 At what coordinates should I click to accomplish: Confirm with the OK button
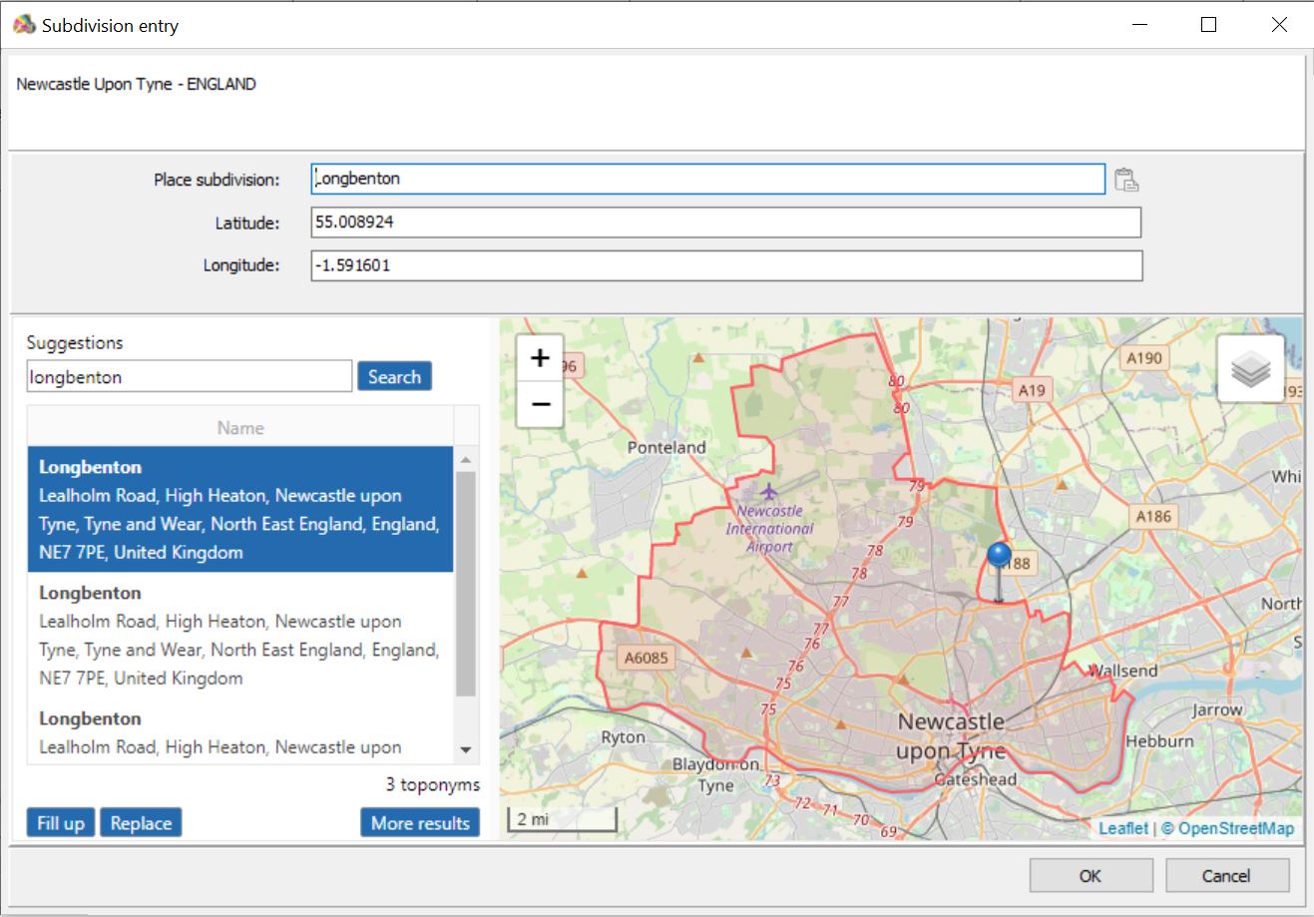coord(1090,876)
